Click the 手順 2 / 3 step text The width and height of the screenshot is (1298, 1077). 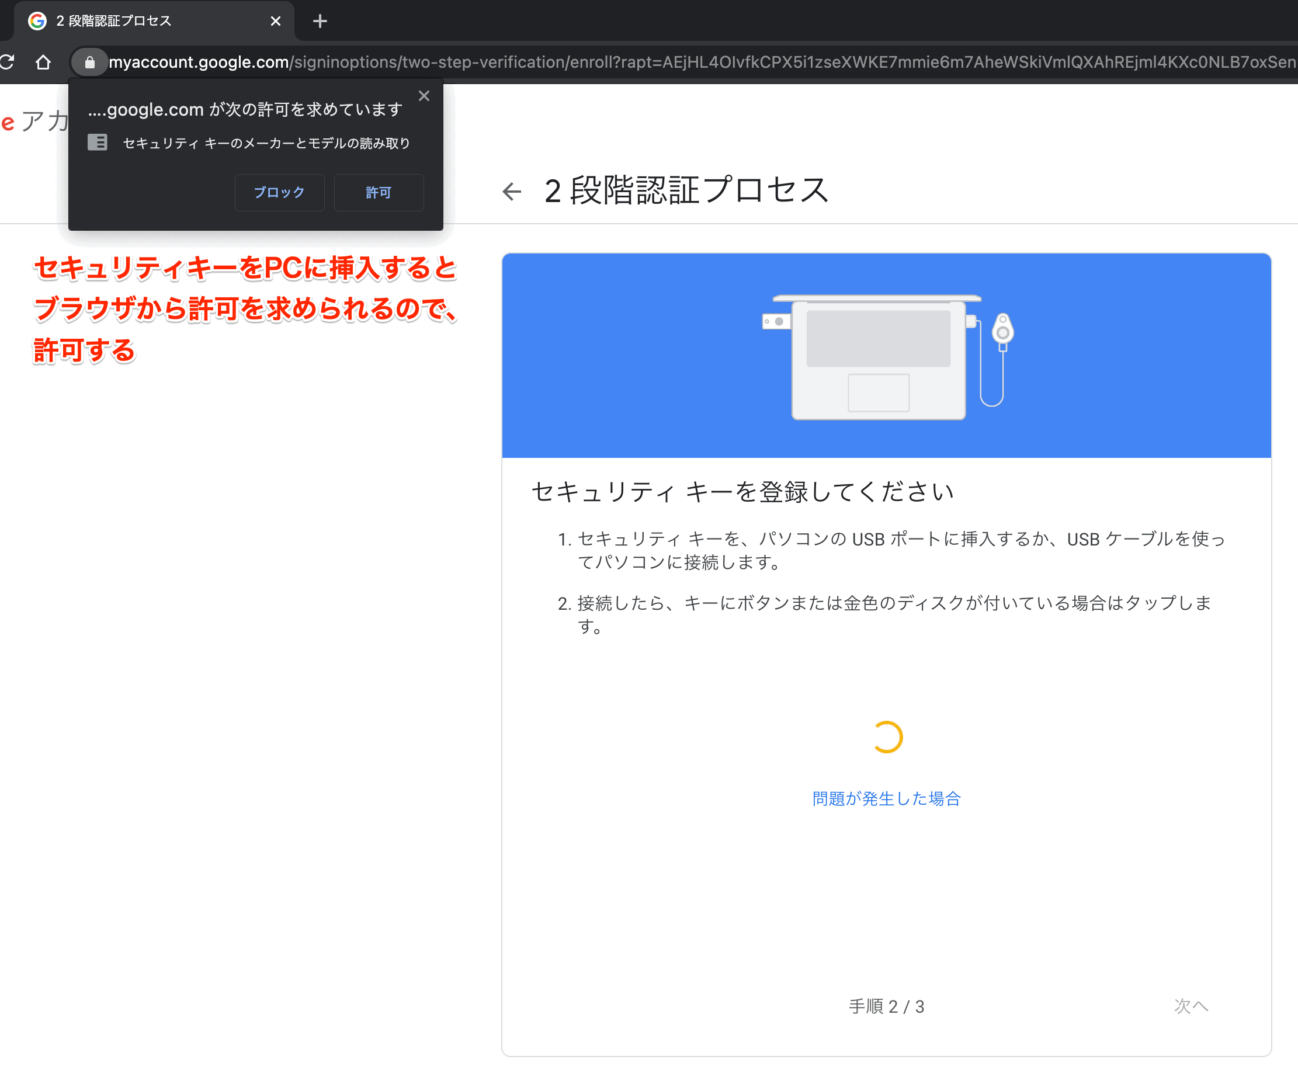(886, 1006)
